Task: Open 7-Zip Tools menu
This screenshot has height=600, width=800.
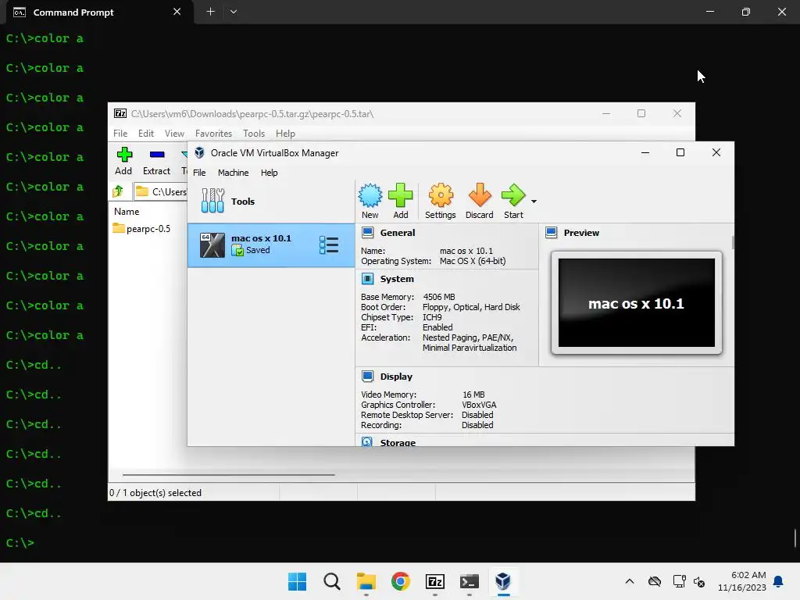Action: [x=254, y=133]
